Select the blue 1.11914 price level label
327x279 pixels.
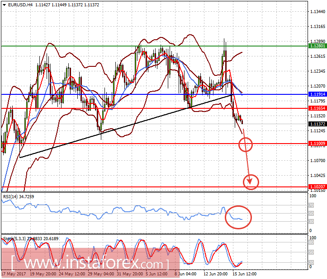(x=318, y=94)
